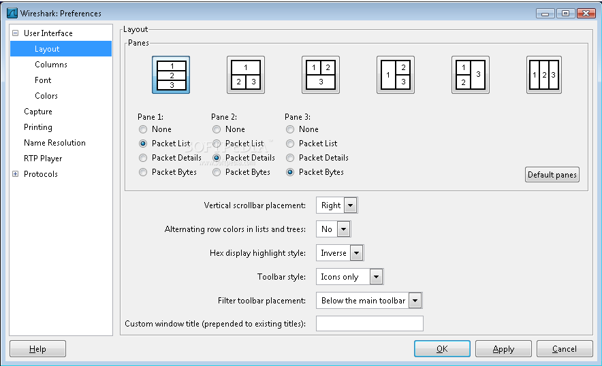Maximize the Preferences window

[565, 13]
